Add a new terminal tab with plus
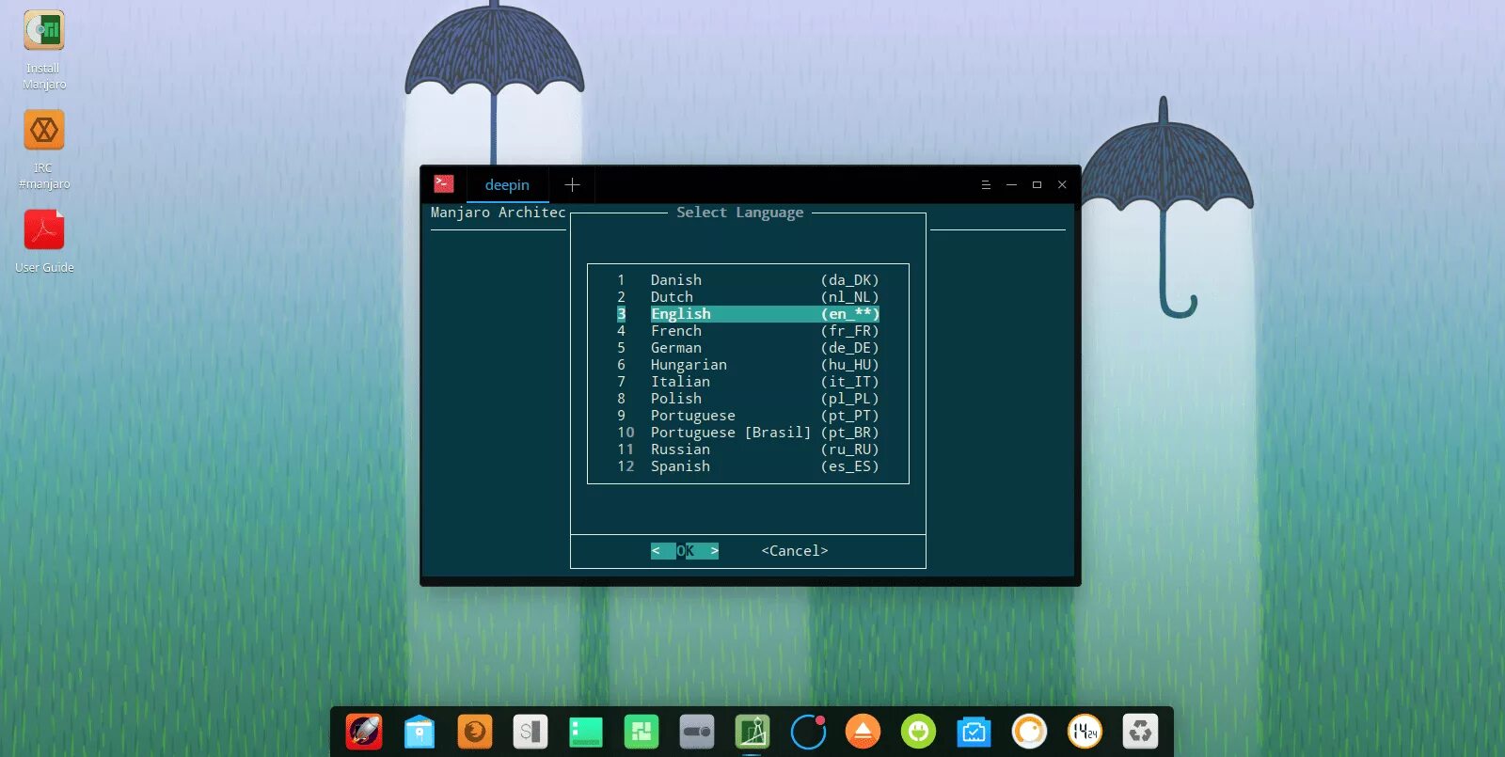This screenshot has height=757, width=1505. pos(572,185)
